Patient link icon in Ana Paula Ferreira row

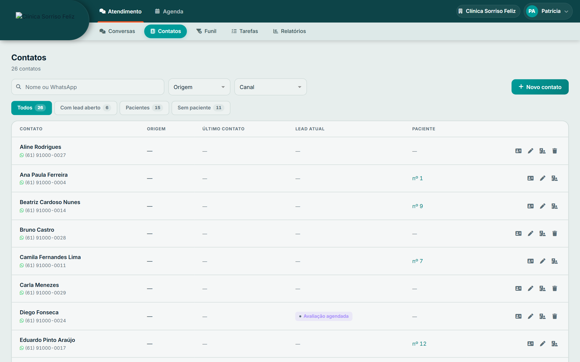pyautogui.click(x=554, y=178)
